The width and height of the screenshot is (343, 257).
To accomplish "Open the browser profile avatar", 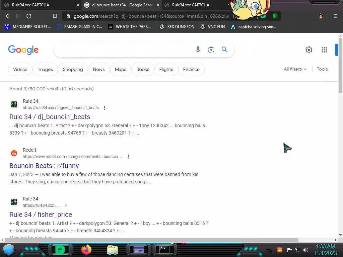I will pyautogui.click(x=321, y=16).
